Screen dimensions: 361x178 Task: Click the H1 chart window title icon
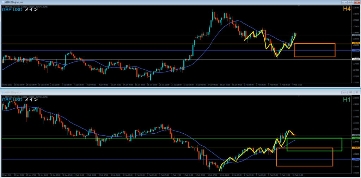click(3, 92)
